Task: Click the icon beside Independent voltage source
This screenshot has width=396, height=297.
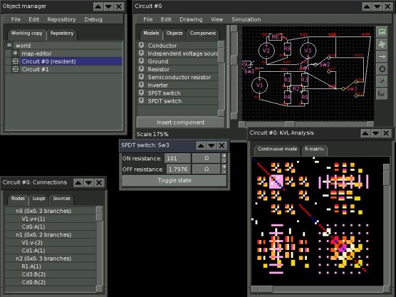Action: (142, 53)
